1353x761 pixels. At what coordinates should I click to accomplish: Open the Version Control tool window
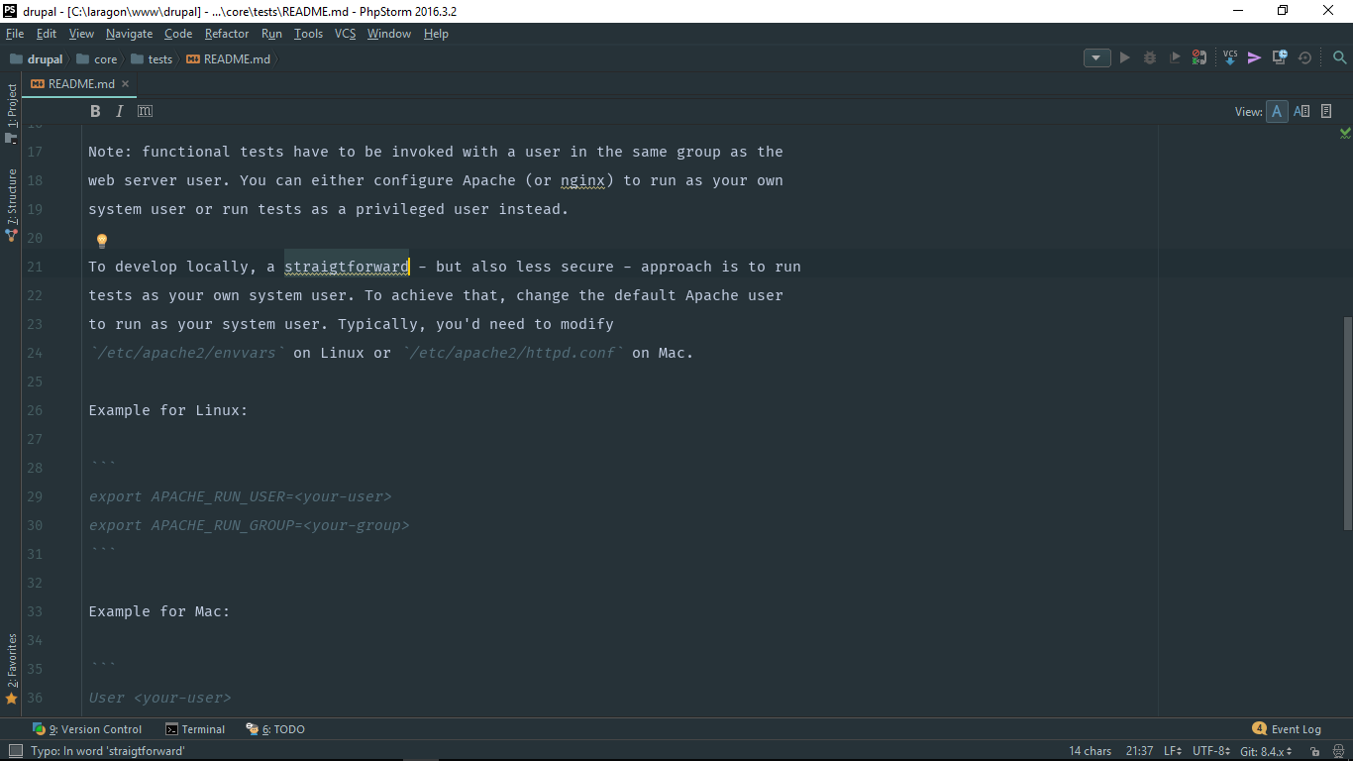pos(87,729)
